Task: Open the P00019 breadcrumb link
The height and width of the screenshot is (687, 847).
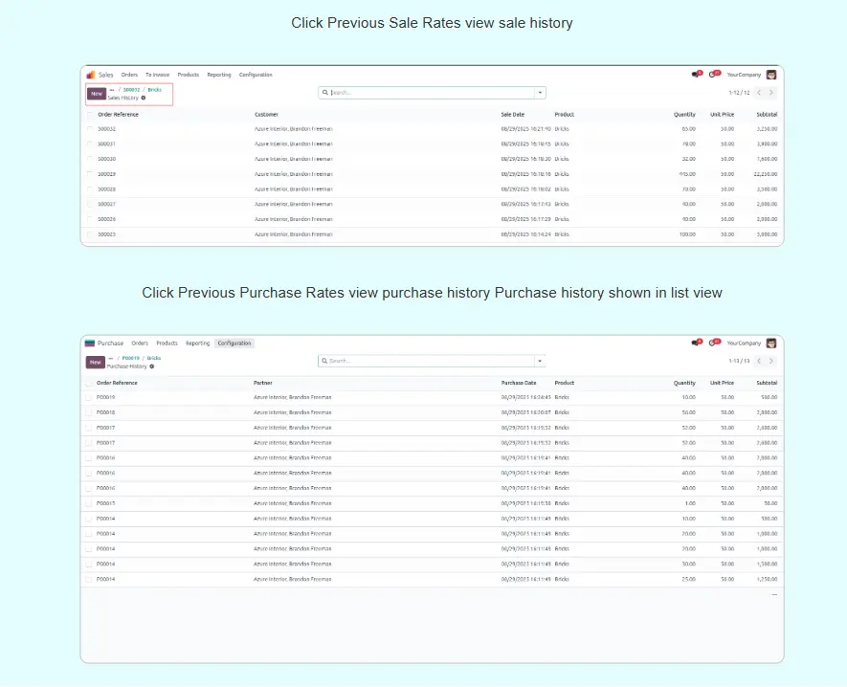Action: click(x=131, y=358)
